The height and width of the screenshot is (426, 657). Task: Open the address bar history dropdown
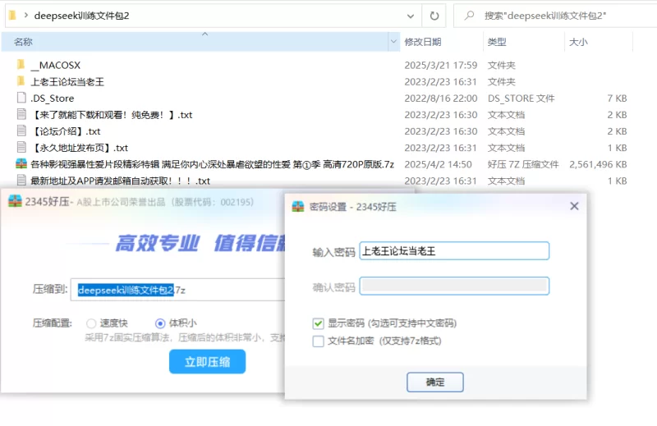coord(409,16)
